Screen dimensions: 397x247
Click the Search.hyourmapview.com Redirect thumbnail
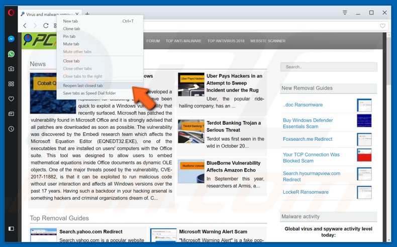[364, 174]
